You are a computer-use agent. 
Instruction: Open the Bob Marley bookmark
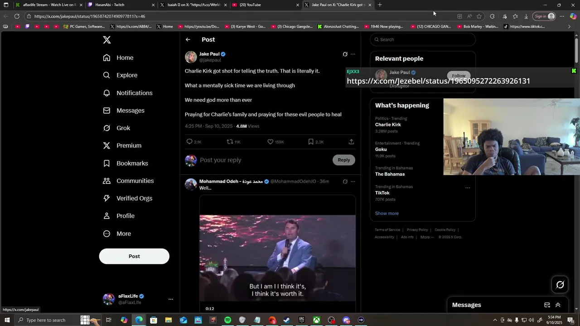point(477,27)
